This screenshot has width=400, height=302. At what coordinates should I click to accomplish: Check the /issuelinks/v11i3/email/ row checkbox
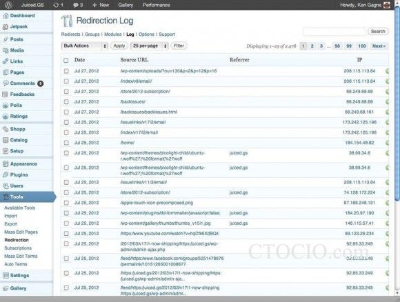point(66,182)
